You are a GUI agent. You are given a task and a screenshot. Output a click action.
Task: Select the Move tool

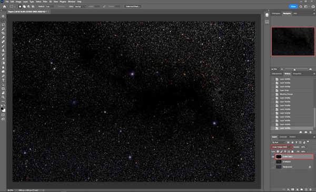3,16
